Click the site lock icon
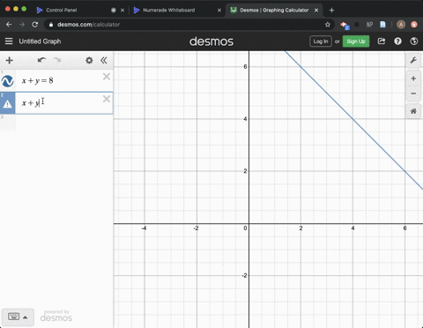Viewport: 423px width, 328px height. coord(51,25)
